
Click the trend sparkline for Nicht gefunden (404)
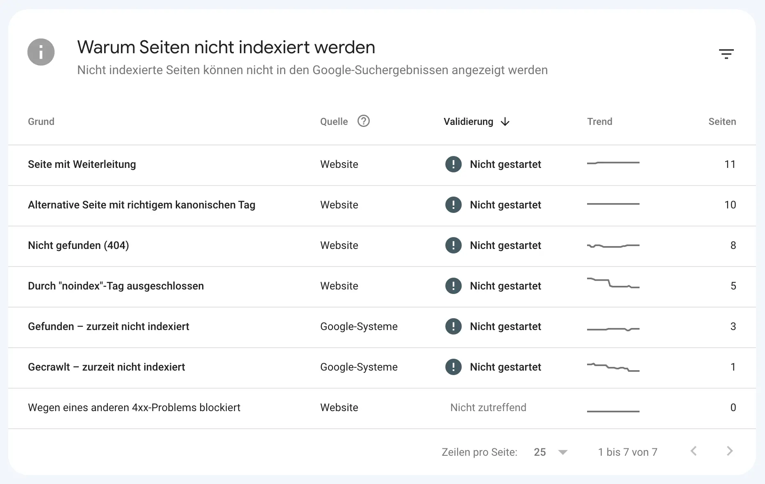tap(613, 246)
